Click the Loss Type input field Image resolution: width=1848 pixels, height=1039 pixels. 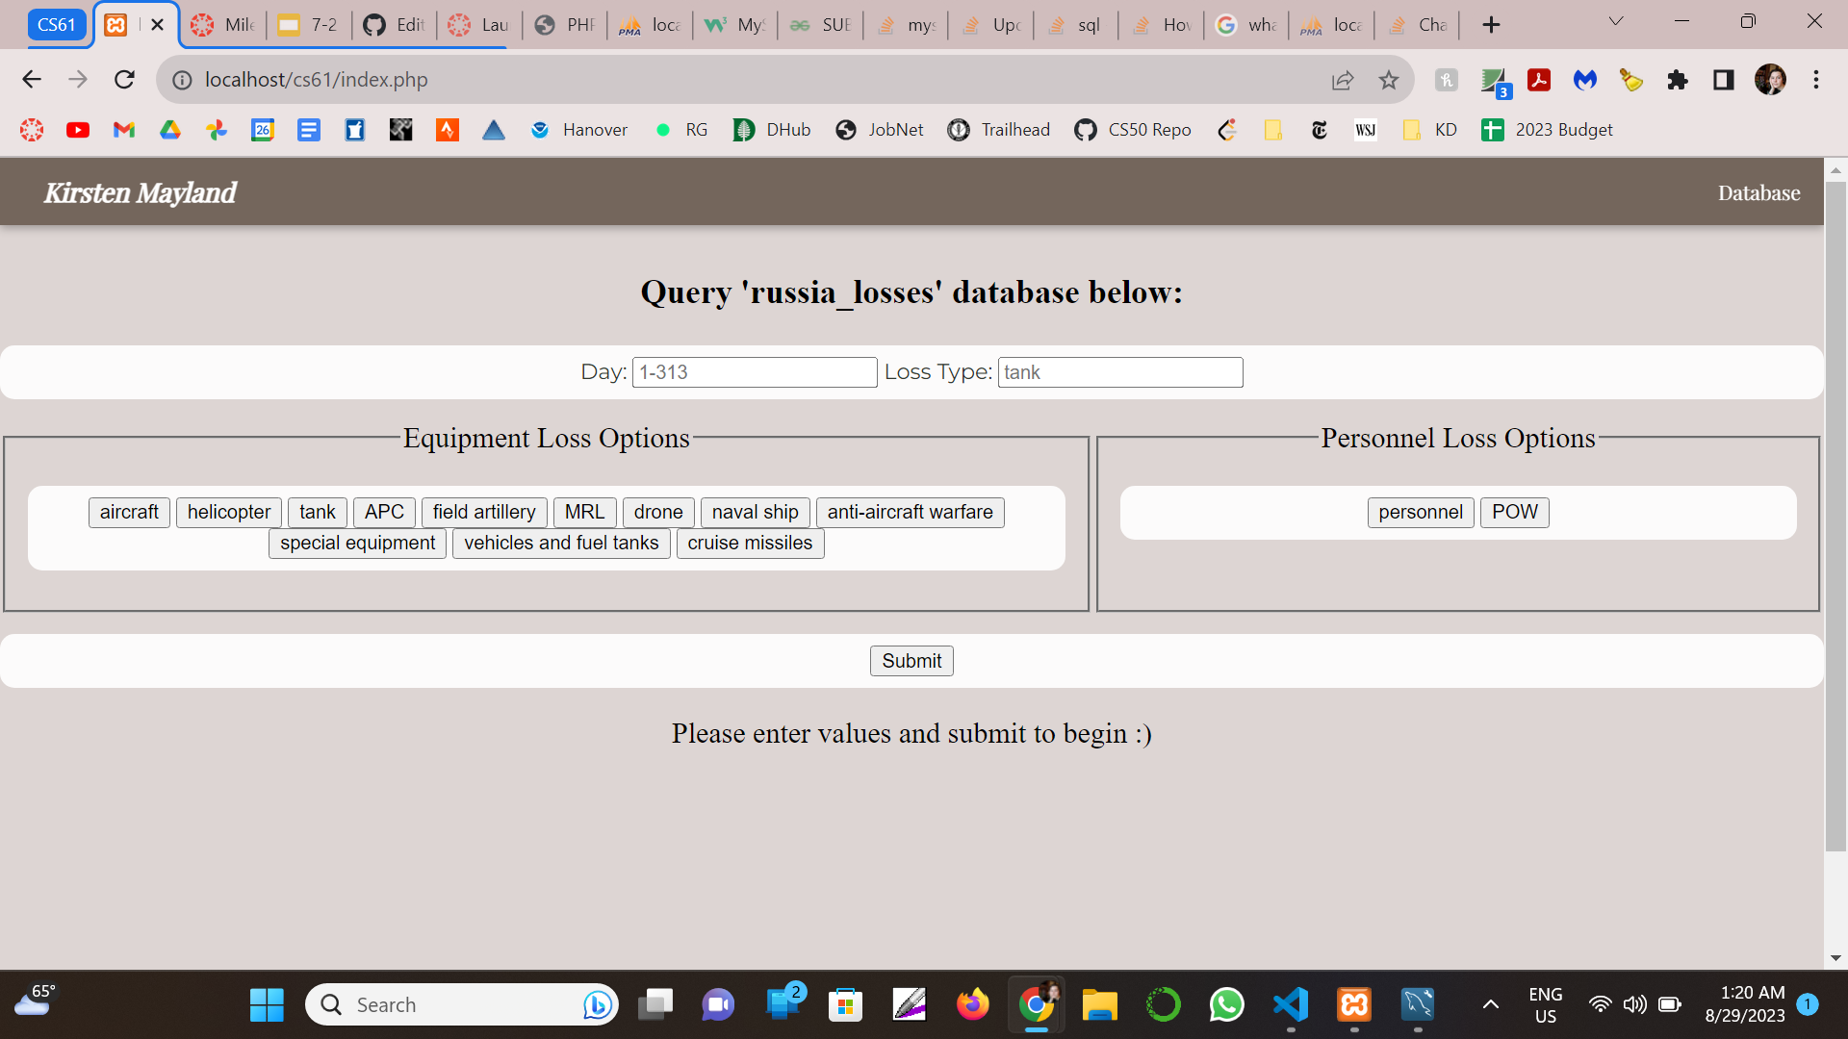tap(1120, 371)
